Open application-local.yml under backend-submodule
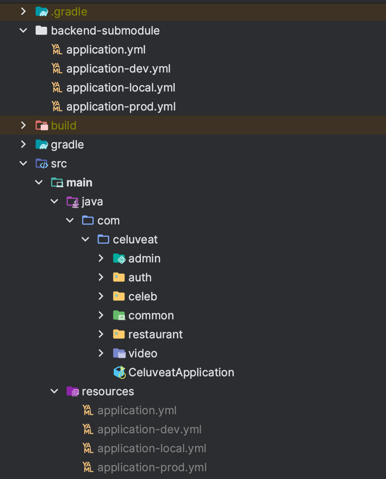 point(121,87)
